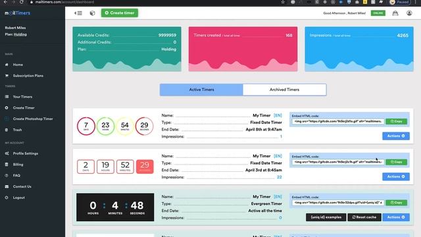Go to Home in the sidebar
Image resolution: width=421 pixels, height=237 pixels.
pos(18,65)
